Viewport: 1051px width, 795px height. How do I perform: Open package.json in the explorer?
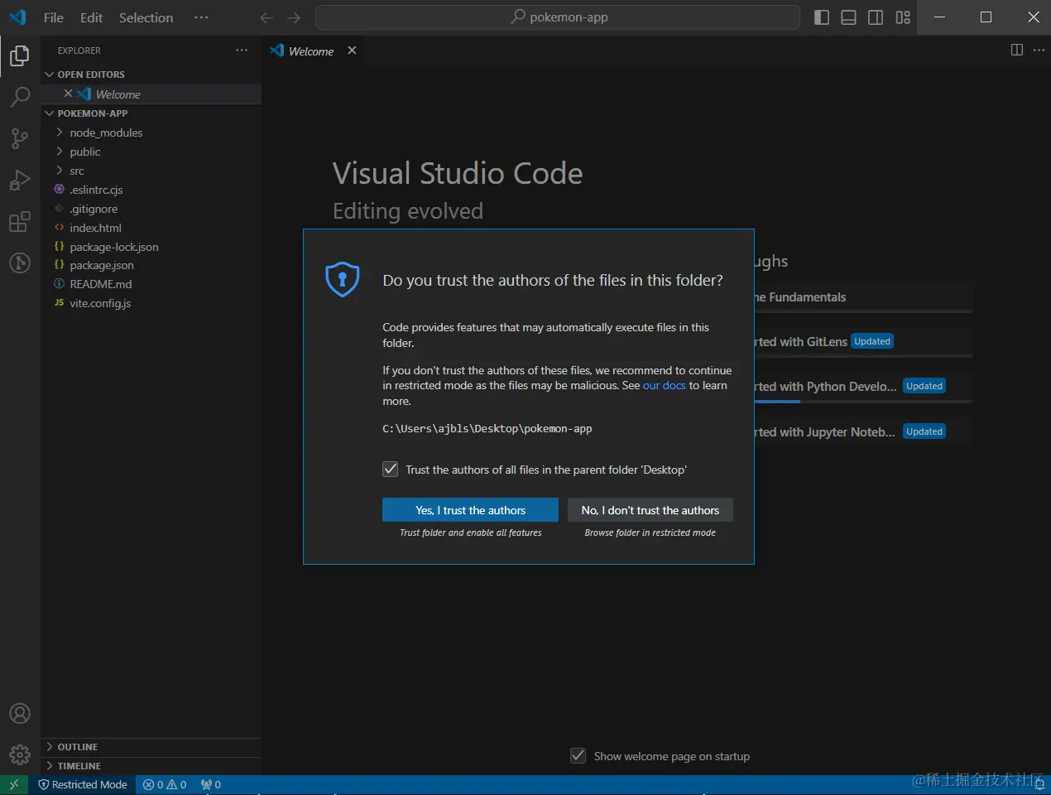coord(102,265)
